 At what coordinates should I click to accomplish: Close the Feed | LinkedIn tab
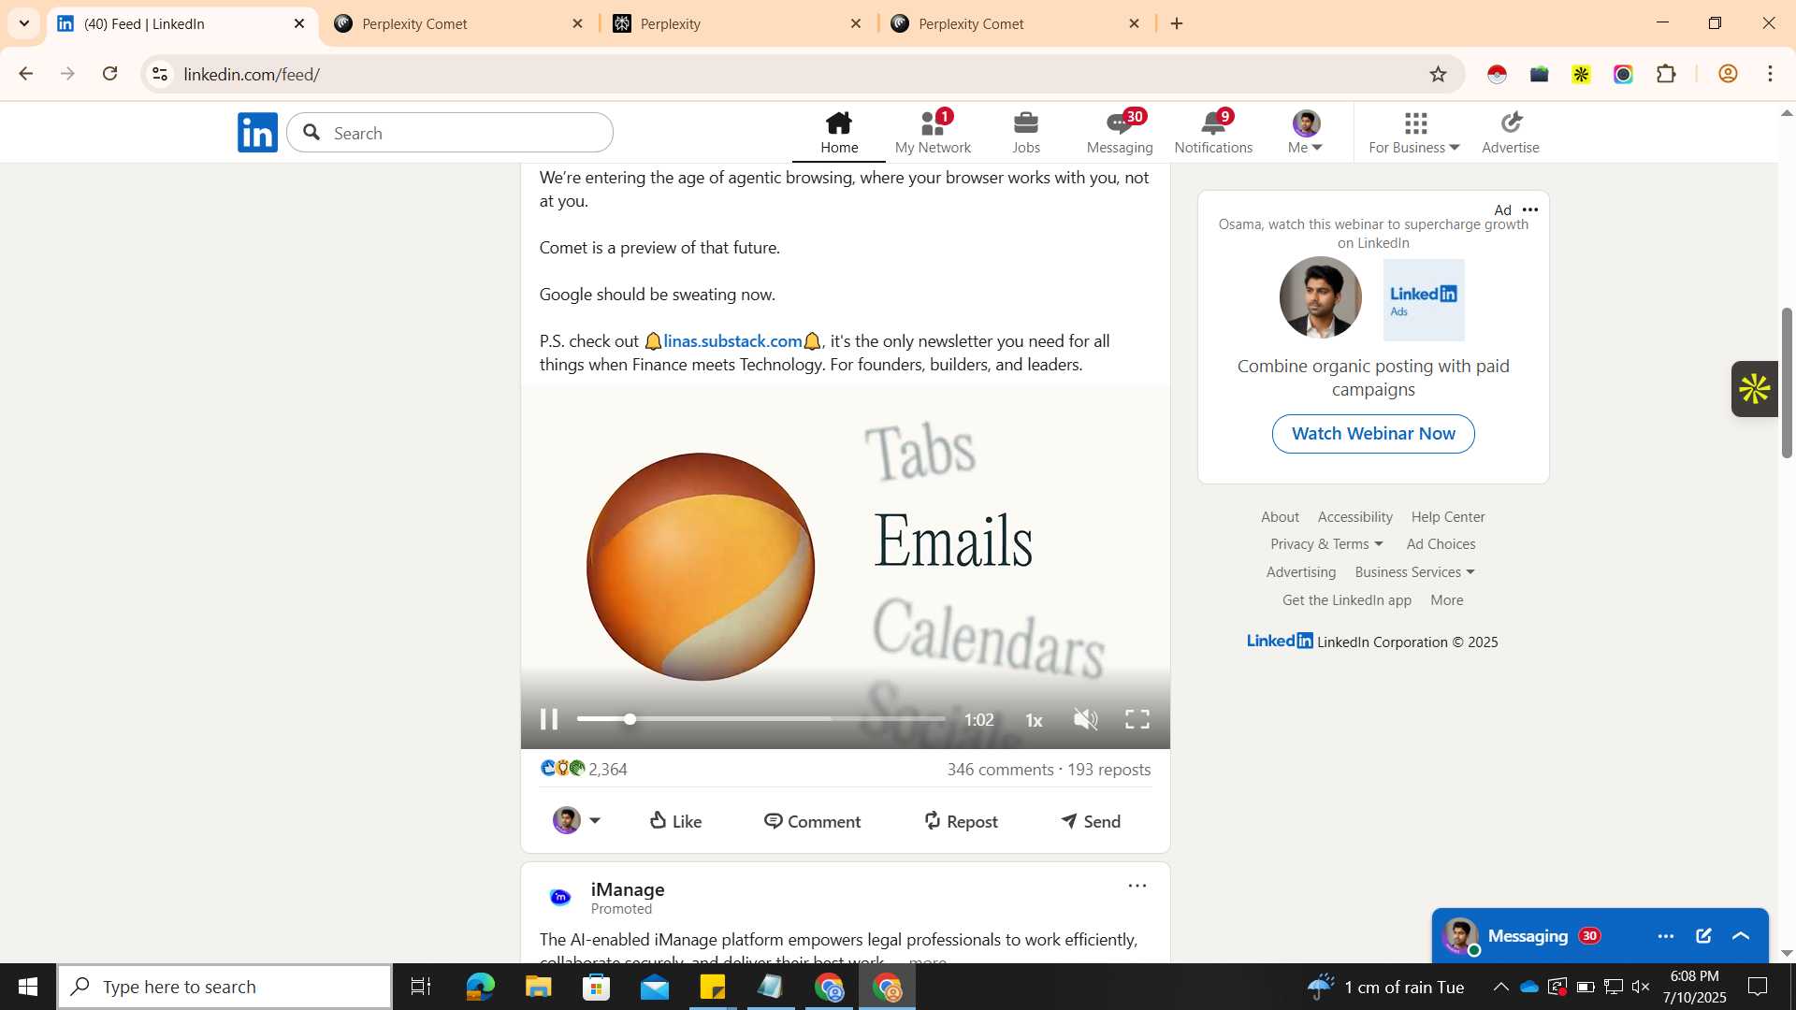point(299,23)
